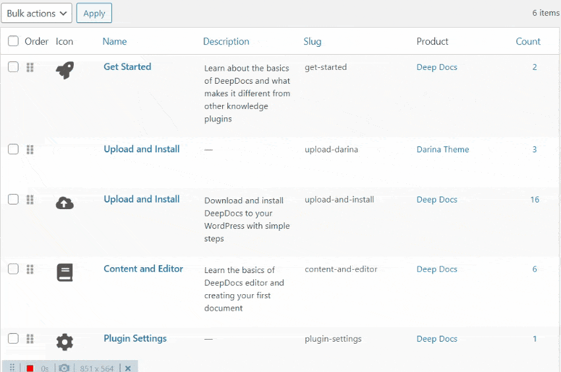
Task: Open the Bulk actions dropdown
Action: tap(36, 13)
